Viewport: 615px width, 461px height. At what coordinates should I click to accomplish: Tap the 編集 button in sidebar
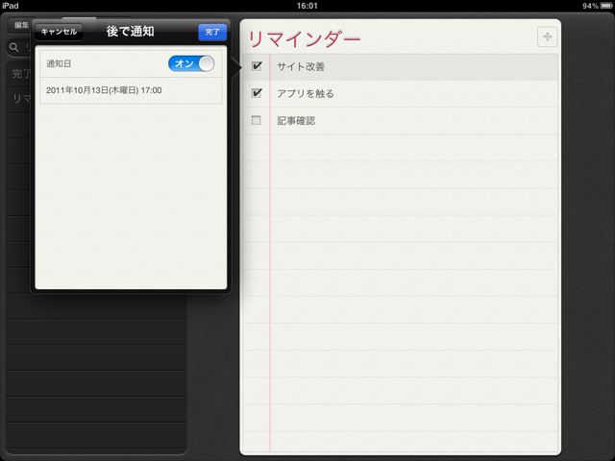point(20,25)
